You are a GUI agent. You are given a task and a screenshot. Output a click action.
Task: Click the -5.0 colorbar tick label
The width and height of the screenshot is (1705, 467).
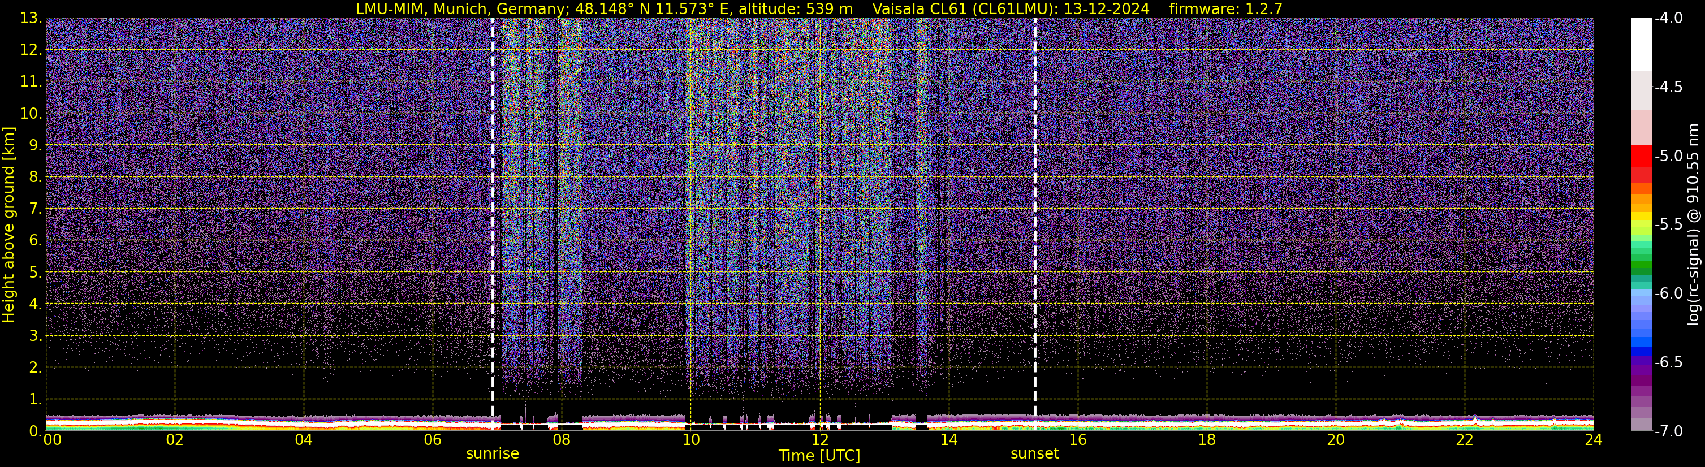pos(1669,156)
